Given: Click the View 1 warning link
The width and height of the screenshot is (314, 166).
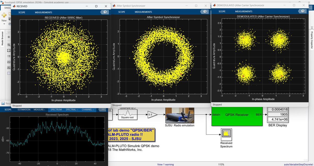Looking at the screenshot, I should tap(165, 164).
